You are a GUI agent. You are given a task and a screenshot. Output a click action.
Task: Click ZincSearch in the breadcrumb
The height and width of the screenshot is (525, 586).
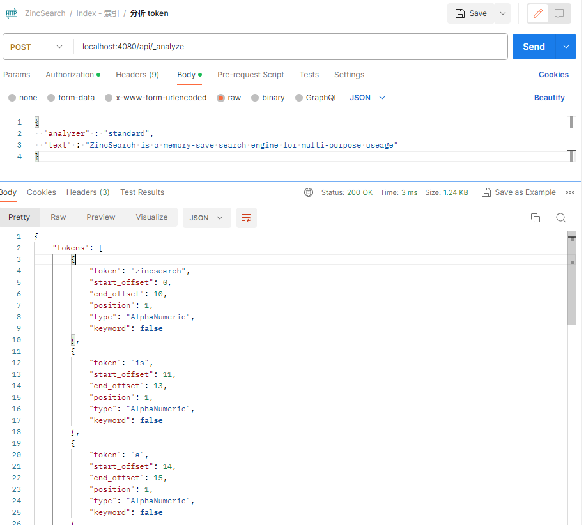(45, 13)
